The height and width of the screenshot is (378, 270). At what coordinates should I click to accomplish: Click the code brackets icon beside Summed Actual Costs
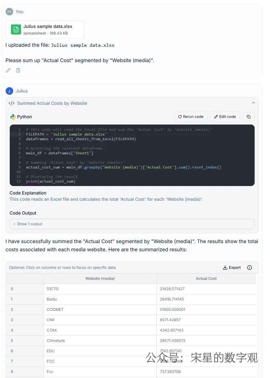click(x=12, y=103)
